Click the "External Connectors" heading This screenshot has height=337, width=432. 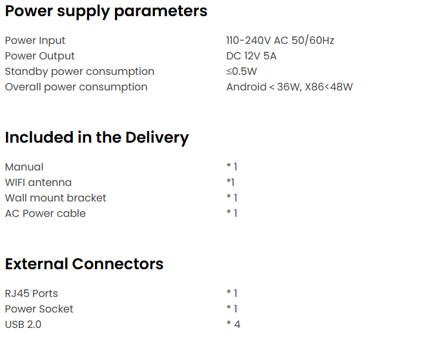pyautogui.click(x=84, y=264)
